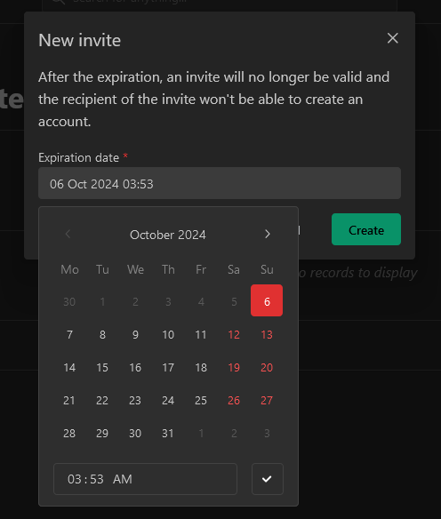Select October 10 in calendar
This screenshot has width=441, height=519.
coord(168,335)
